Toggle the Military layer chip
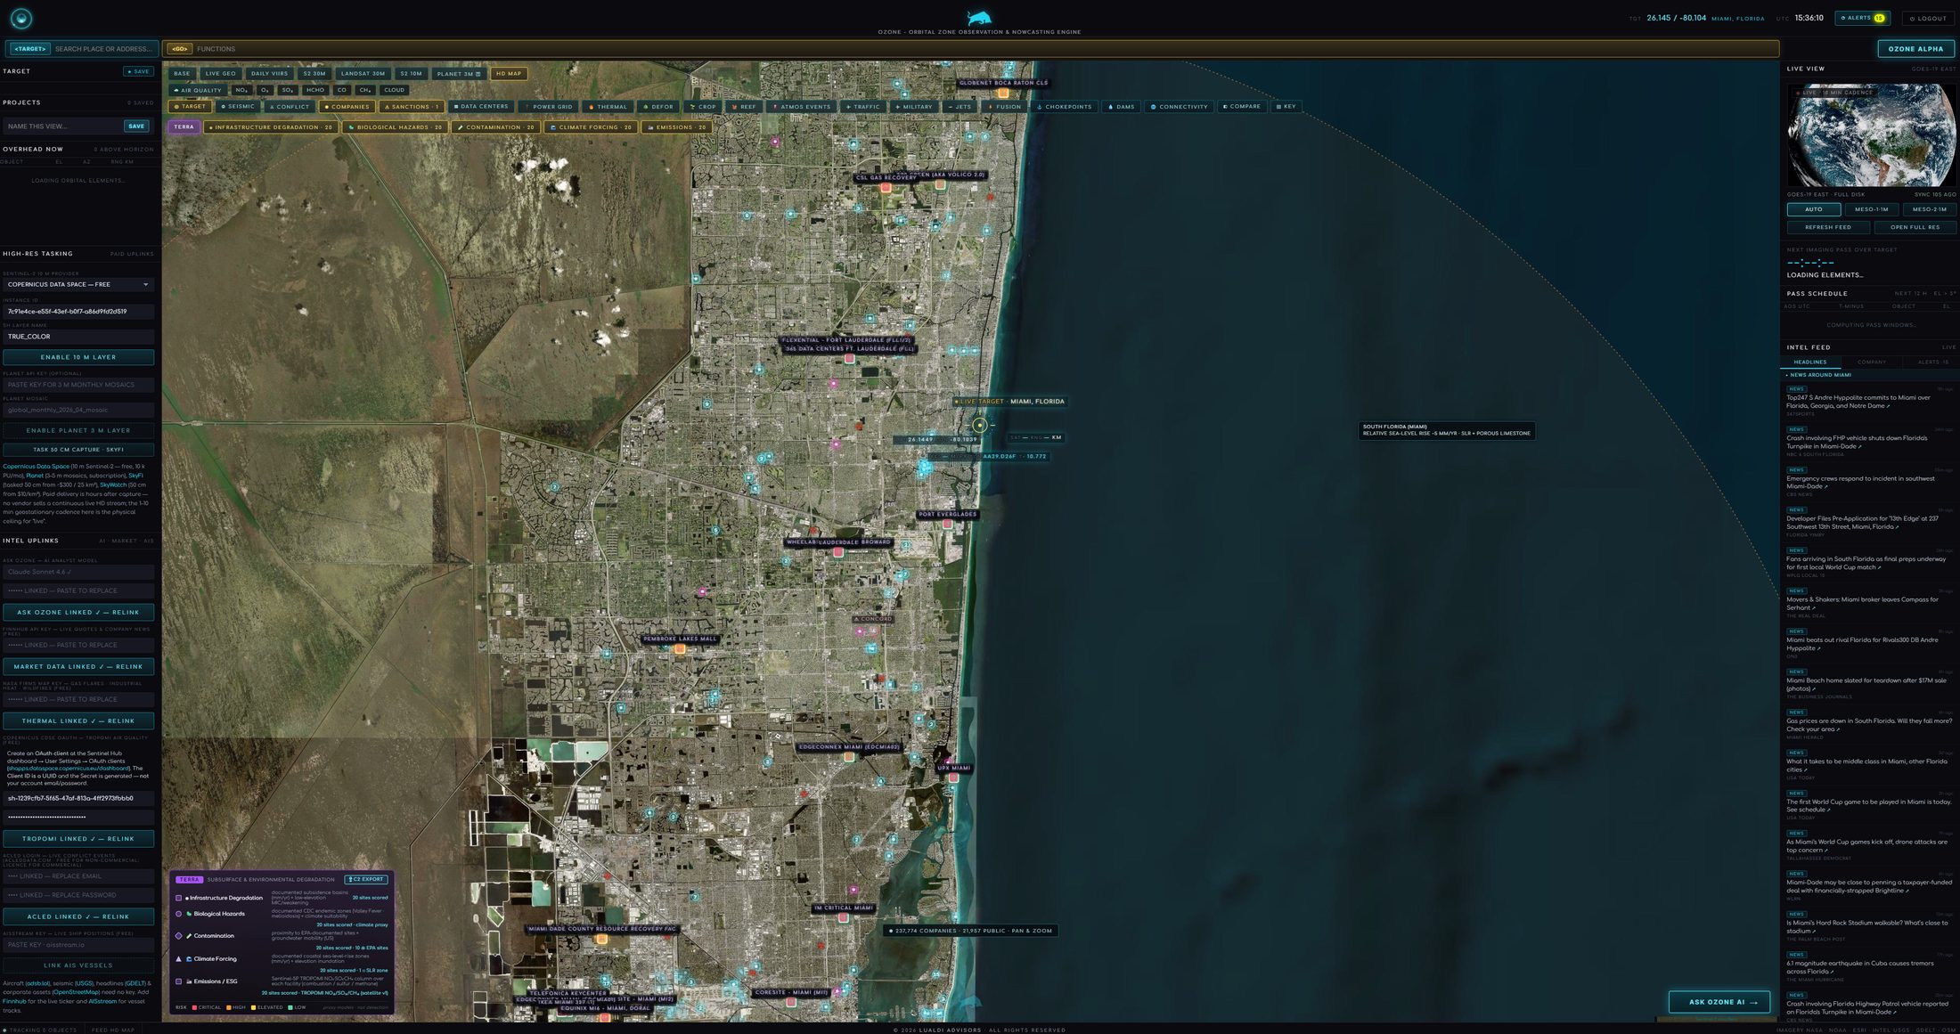This screenshot has width=1960, height=1034. tap(914, 107)
